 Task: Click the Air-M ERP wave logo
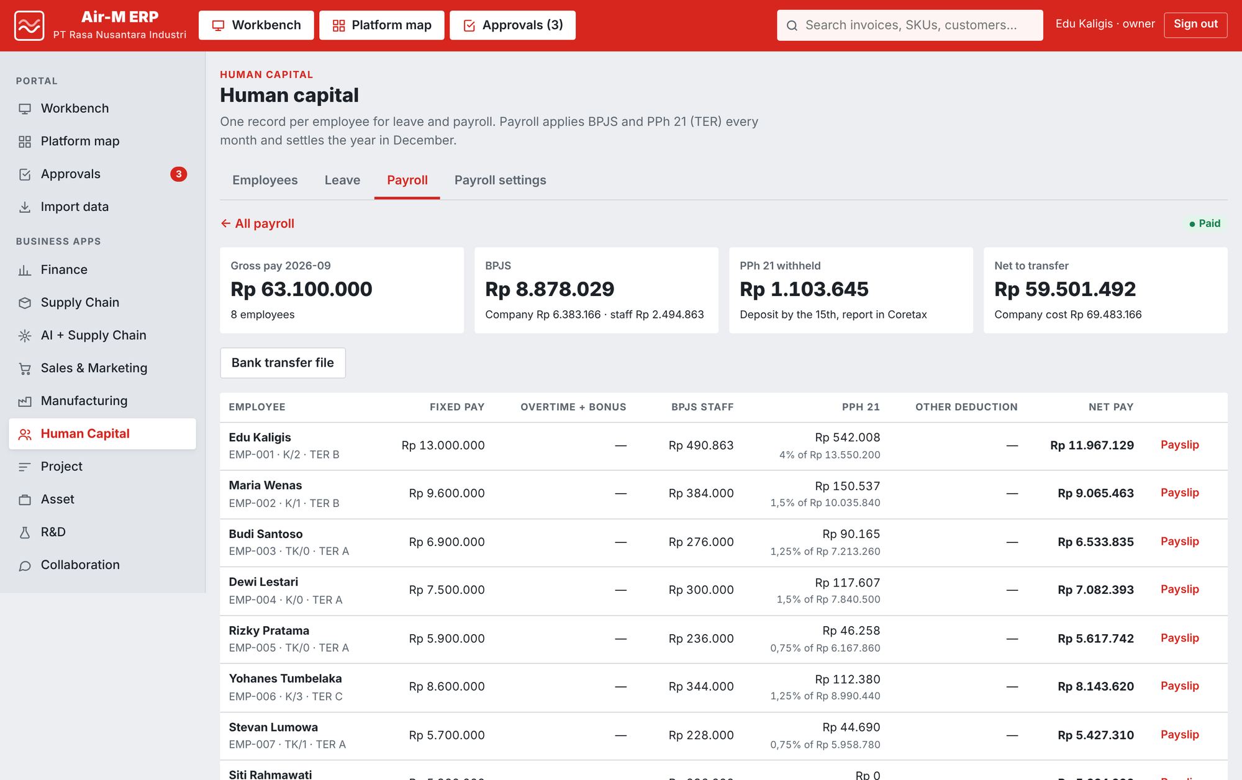(x=29, y=25)
